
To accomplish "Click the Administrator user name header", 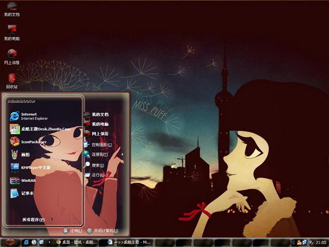I will pyautogui.click(x=22, y=101).
